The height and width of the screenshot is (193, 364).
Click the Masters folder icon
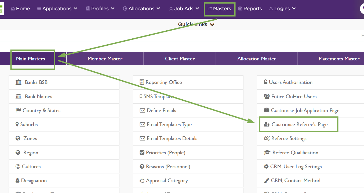(x=210, y=9)
